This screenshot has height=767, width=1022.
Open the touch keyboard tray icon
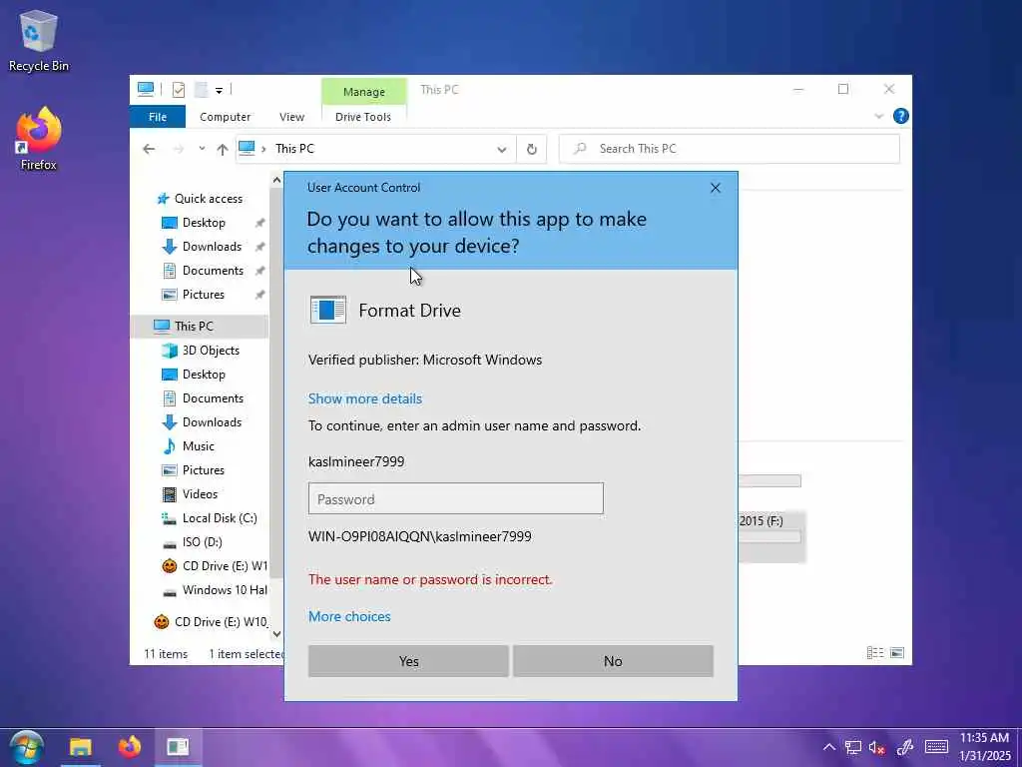[x=936, y=747]
